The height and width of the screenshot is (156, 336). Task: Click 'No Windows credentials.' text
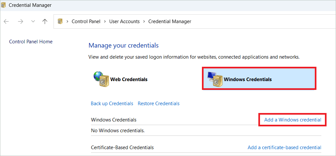[x=118, y=130]
